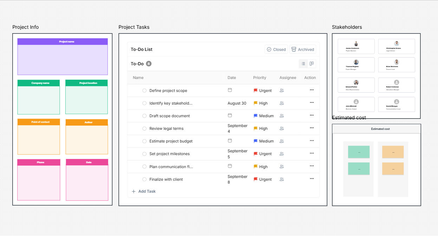438x246 pixels.
Task: Open the Medium priority label for Estimate project budget
Action: tap(266, 141)
